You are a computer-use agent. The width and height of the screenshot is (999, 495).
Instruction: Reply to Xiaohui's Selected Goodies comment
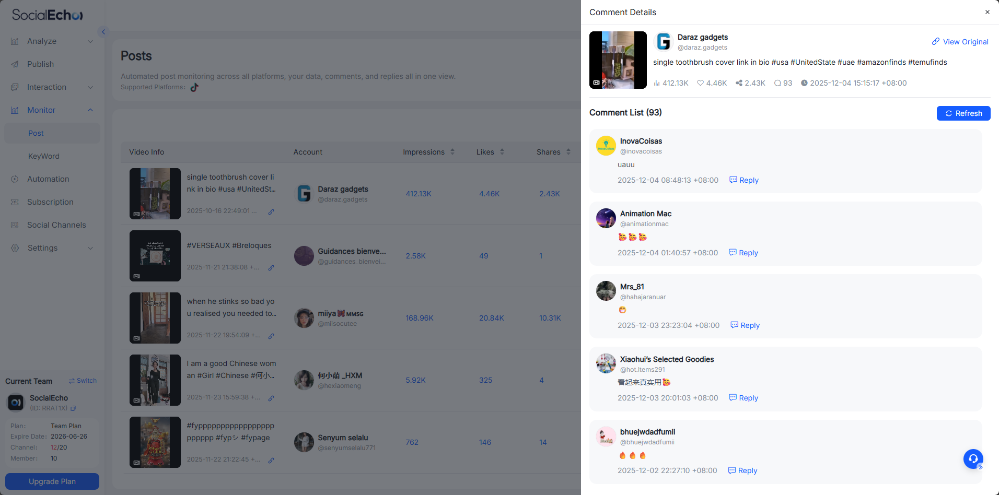pos(743,398)
